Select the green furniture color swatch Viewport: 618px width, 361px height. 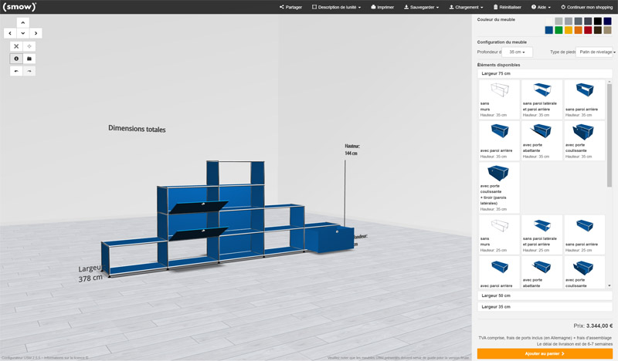(x=559, y=30)
